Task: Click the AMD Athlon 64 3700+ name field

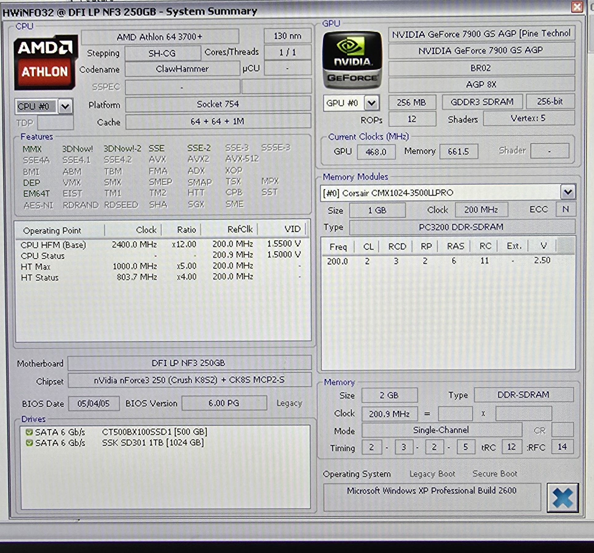Action: pyautogui.click(x=160, y=37)
